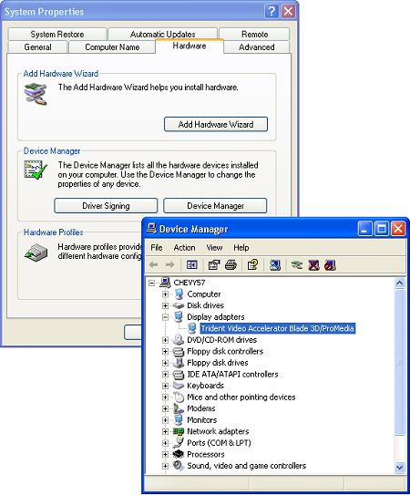The height and width of the screenshot is (495, 410).
Task: Expand the Floppy disk controllers node
Action: click(x=165, y=351)
